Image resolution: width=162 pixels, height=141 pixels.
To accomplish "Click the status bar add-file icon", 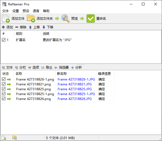I will click(x=4, y=138).
